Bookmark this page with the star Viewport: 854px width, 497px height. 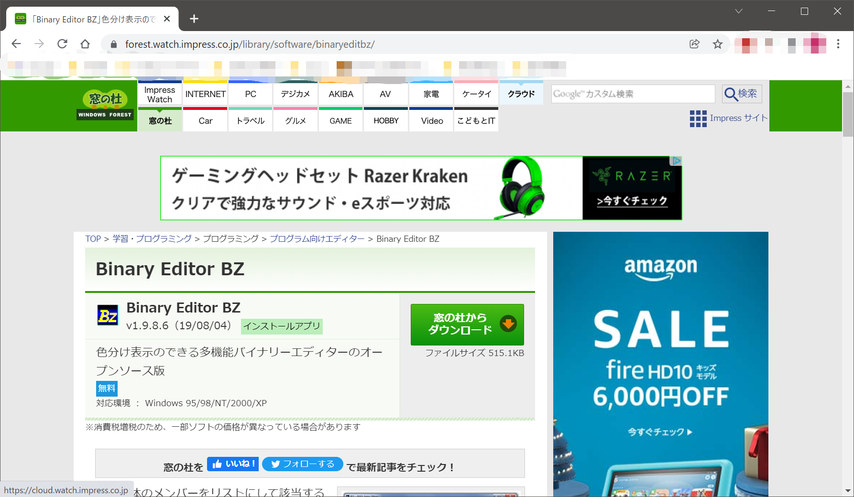(718, 44)
